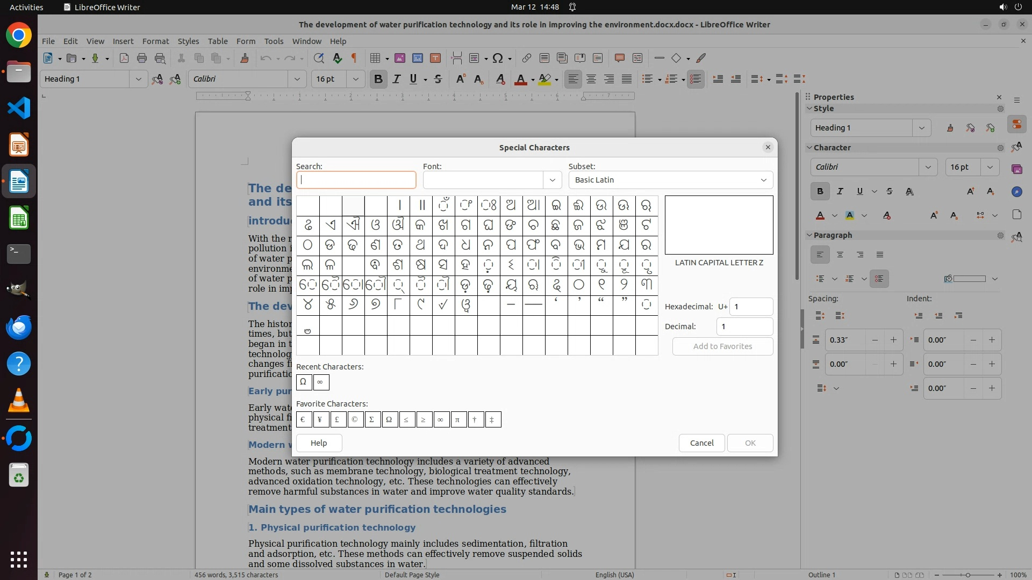Toggle Bold in the formatting toolbar
This screenshot has height=580, width=1032.
pyautogui.click(x=378, y=79)
